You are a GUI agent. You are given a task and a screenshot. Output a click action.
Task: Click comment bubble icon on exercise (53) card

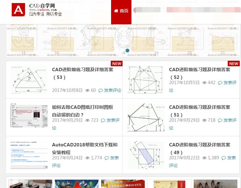(101, 91)
